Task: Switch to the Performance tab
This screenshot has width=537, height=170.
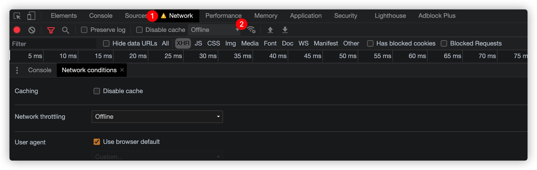Action: [x=223, y=16]
